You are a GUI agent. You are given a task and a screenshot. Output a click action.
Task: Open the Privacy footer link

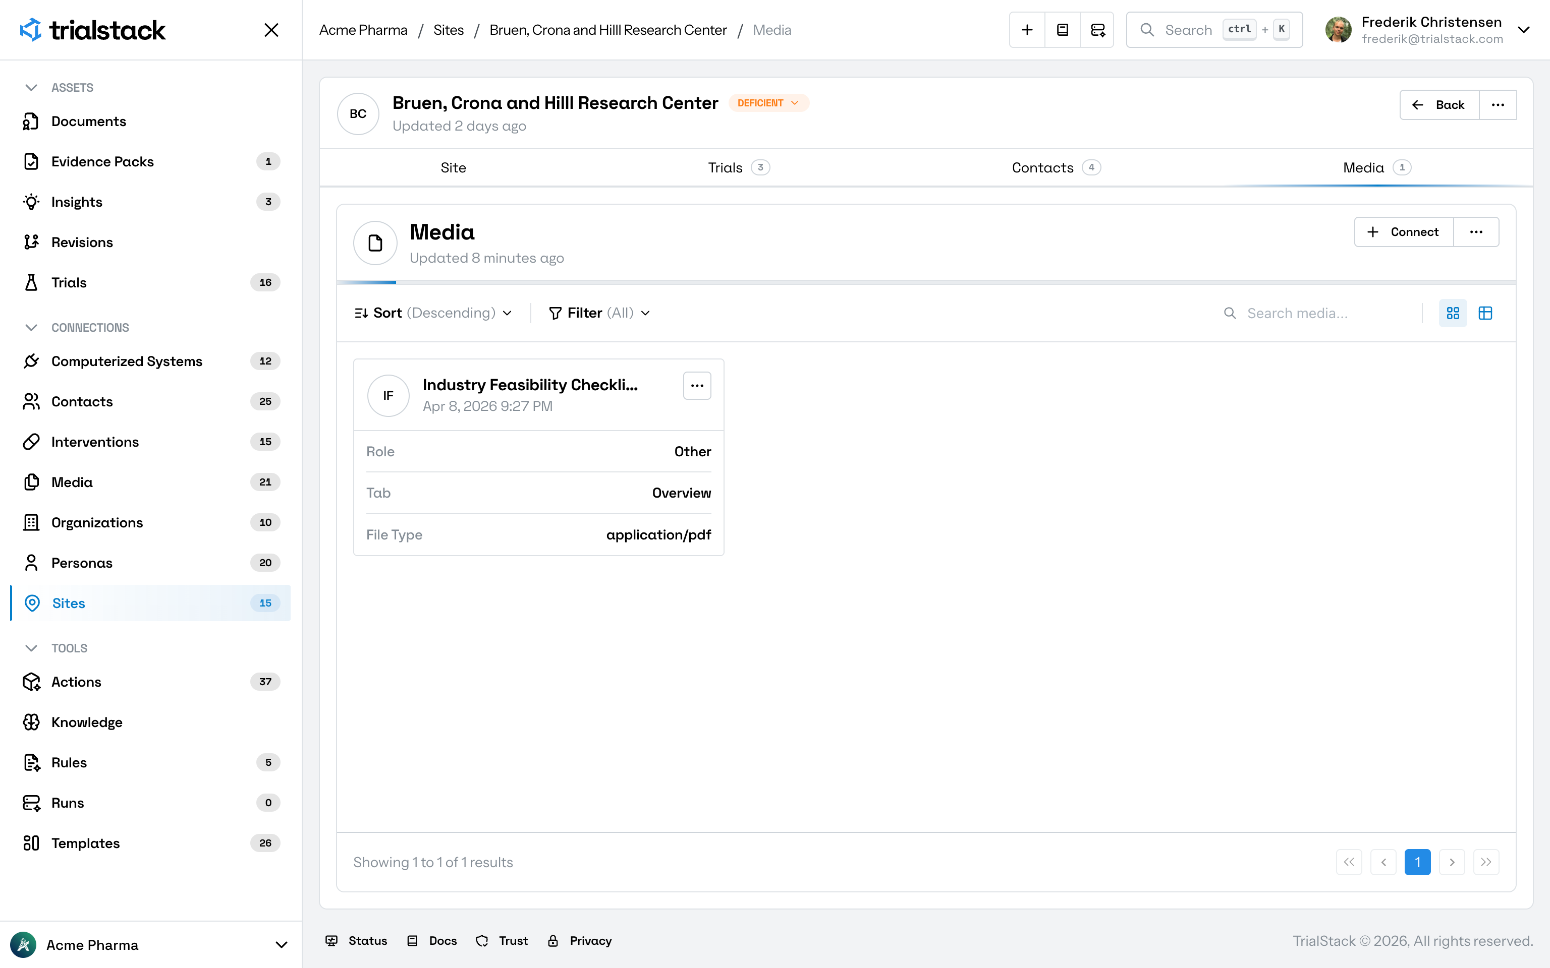pos(580,940)
